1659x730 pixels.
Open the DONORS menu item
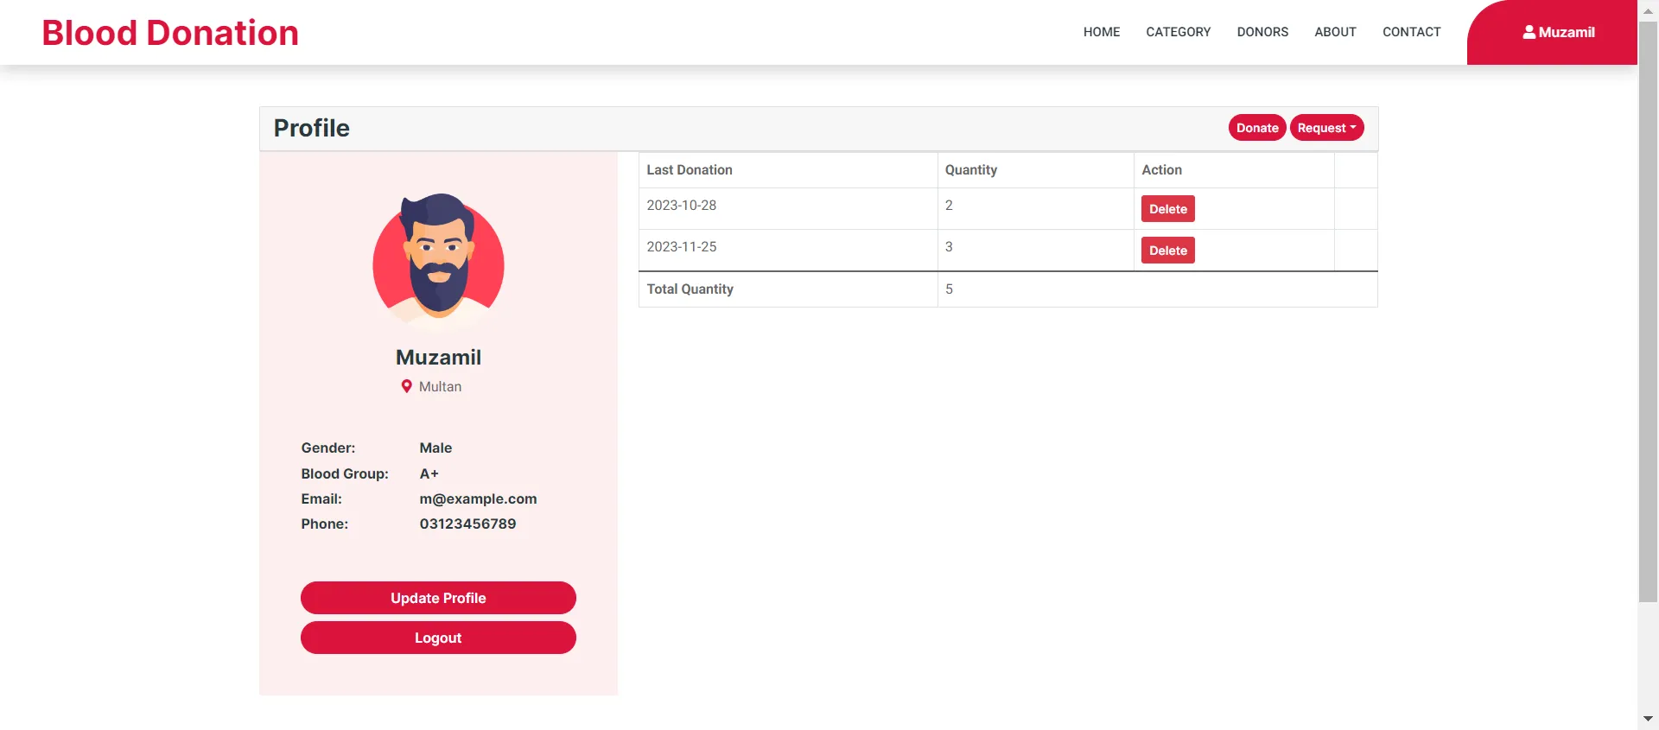[x=1262, y=32]
